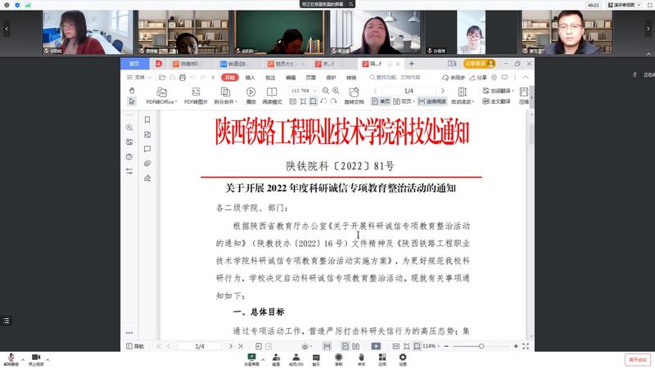
Task: Open the comment panel icon in left sidebar
Action: point(147,149)
